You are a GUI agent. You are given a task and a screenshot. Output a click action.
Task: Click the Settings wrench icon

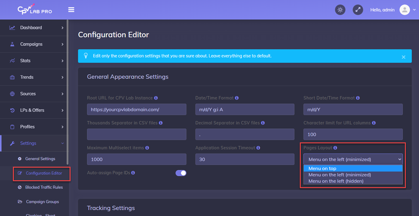12,143
